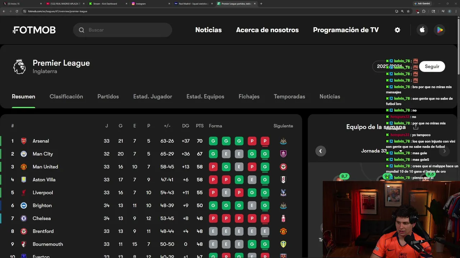Image resolution: width=460 pixels, height=258 pixels.
Task: Click the Man City crest in the table
Action: click(x=24, y=154)
